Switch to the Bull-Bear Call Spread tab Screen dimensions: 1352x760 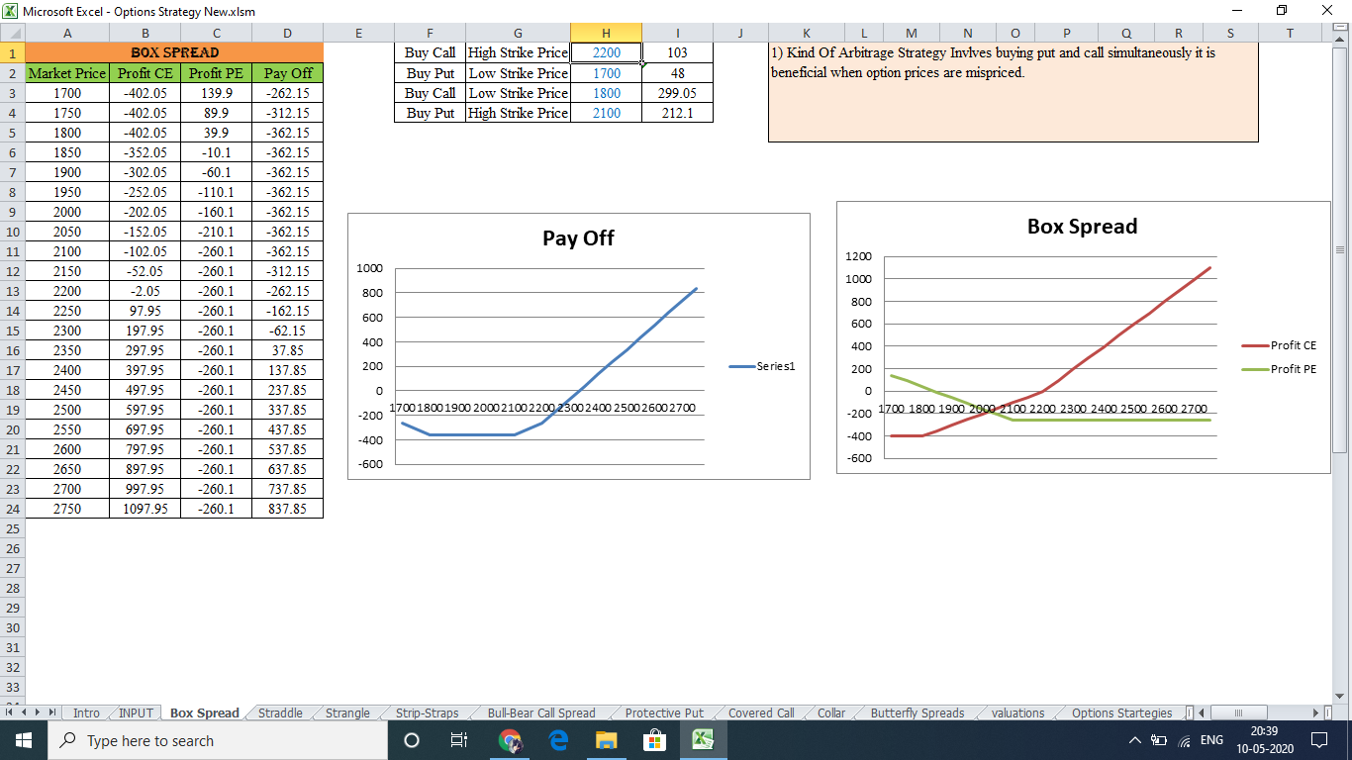point(541,712)
